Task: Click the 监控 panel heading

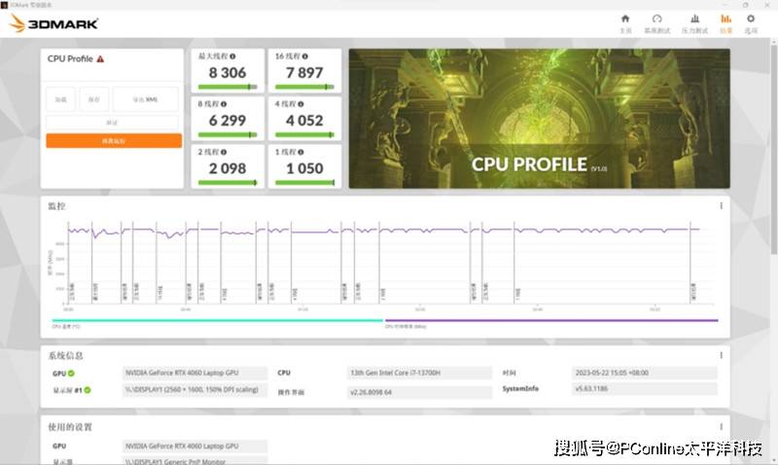Action: 56,206
